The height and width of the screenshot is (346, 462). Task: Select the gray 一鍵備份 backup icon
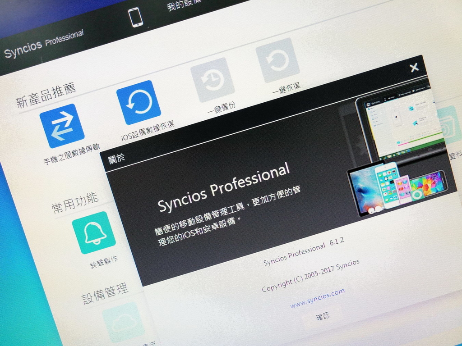(213, 80)
